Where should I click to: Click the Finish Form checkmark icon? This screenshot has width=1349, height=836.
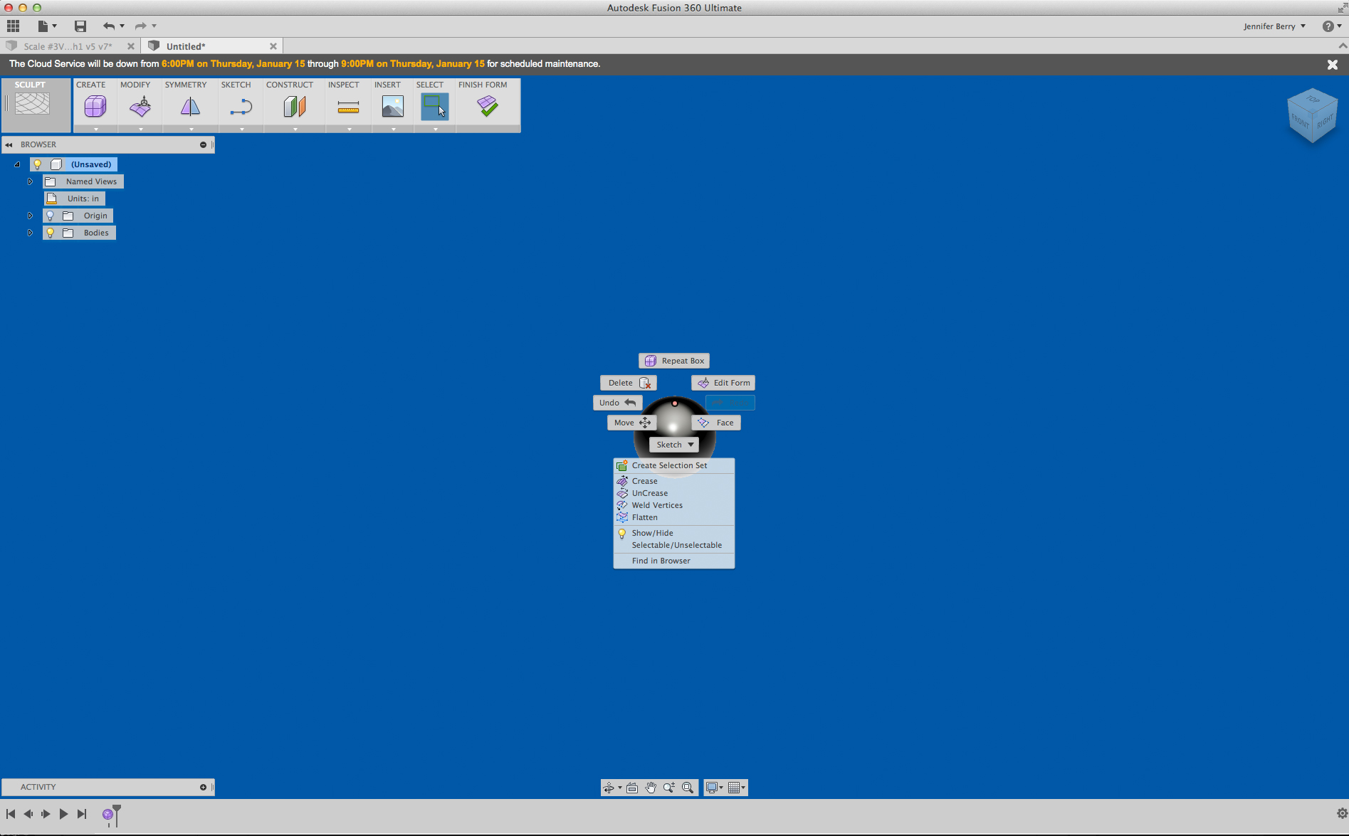[x=488, y=107]
